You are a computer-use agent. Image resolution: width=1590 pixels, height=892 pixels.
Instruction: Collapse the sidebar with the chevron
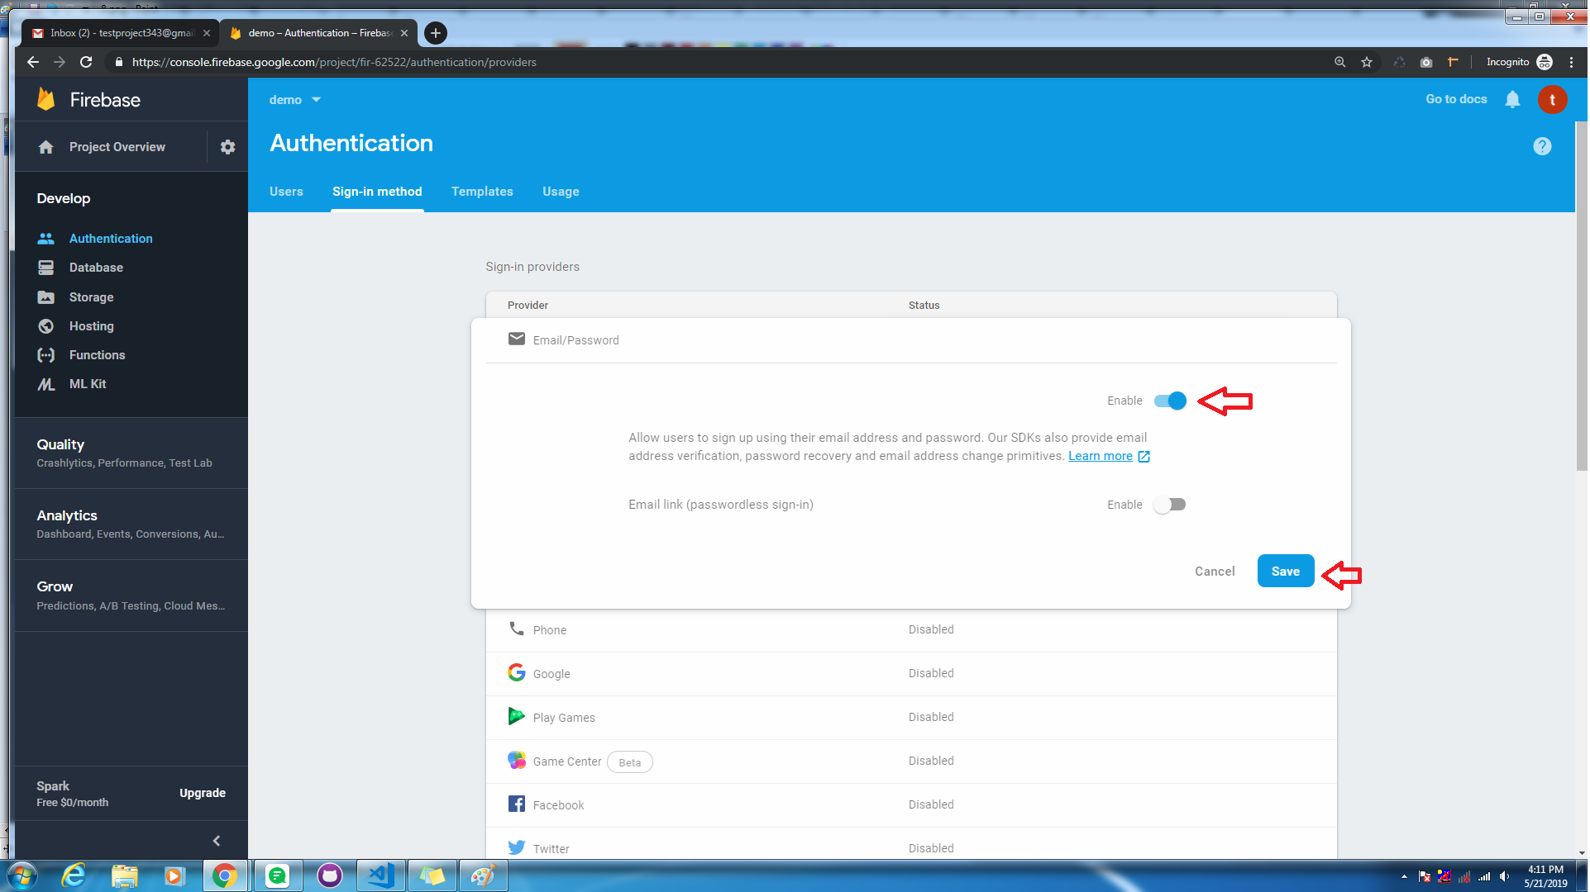click(217, 842)
